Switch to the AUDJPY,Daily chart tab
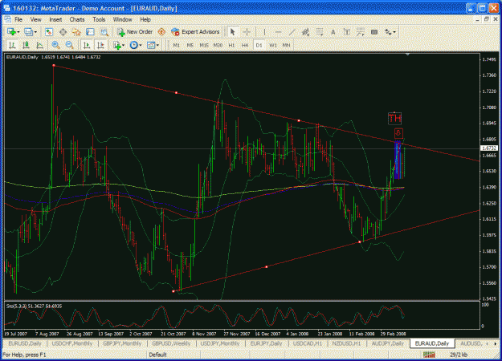 [387, 343]
